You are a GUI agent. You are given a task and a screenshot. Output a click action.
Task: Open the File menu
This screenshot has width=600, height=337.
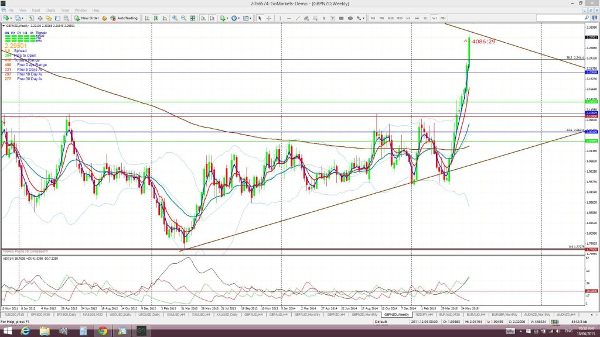click(x=11, y=11)
